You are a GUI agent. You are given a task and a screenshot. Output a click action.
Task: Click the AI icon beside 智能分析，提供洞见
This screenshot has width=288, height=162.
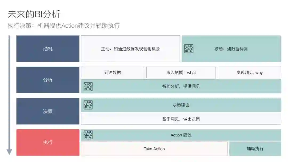(88, 86)
